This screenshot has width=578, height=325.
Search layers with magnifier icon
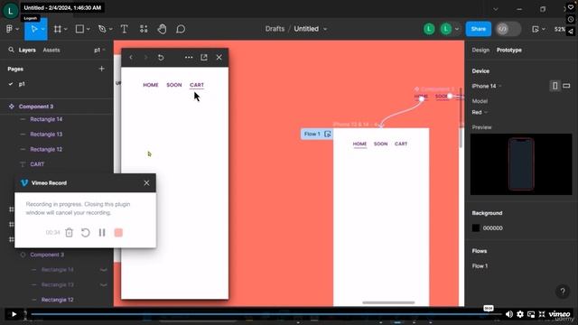click(11, 50)
